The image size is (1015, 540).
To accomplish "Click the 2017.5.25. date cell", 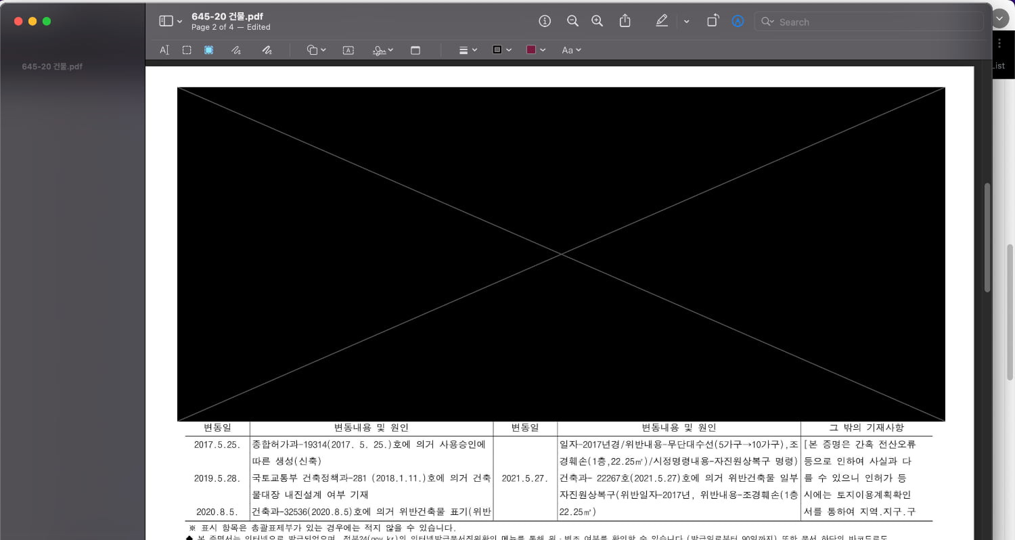I will [217, 445].
